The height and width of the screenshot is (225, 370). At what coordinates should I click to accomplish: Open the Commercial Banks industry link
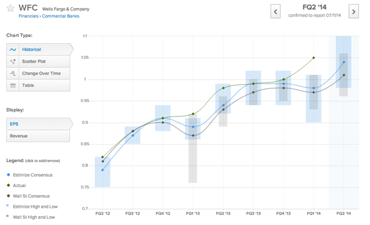tap(61, 16)
